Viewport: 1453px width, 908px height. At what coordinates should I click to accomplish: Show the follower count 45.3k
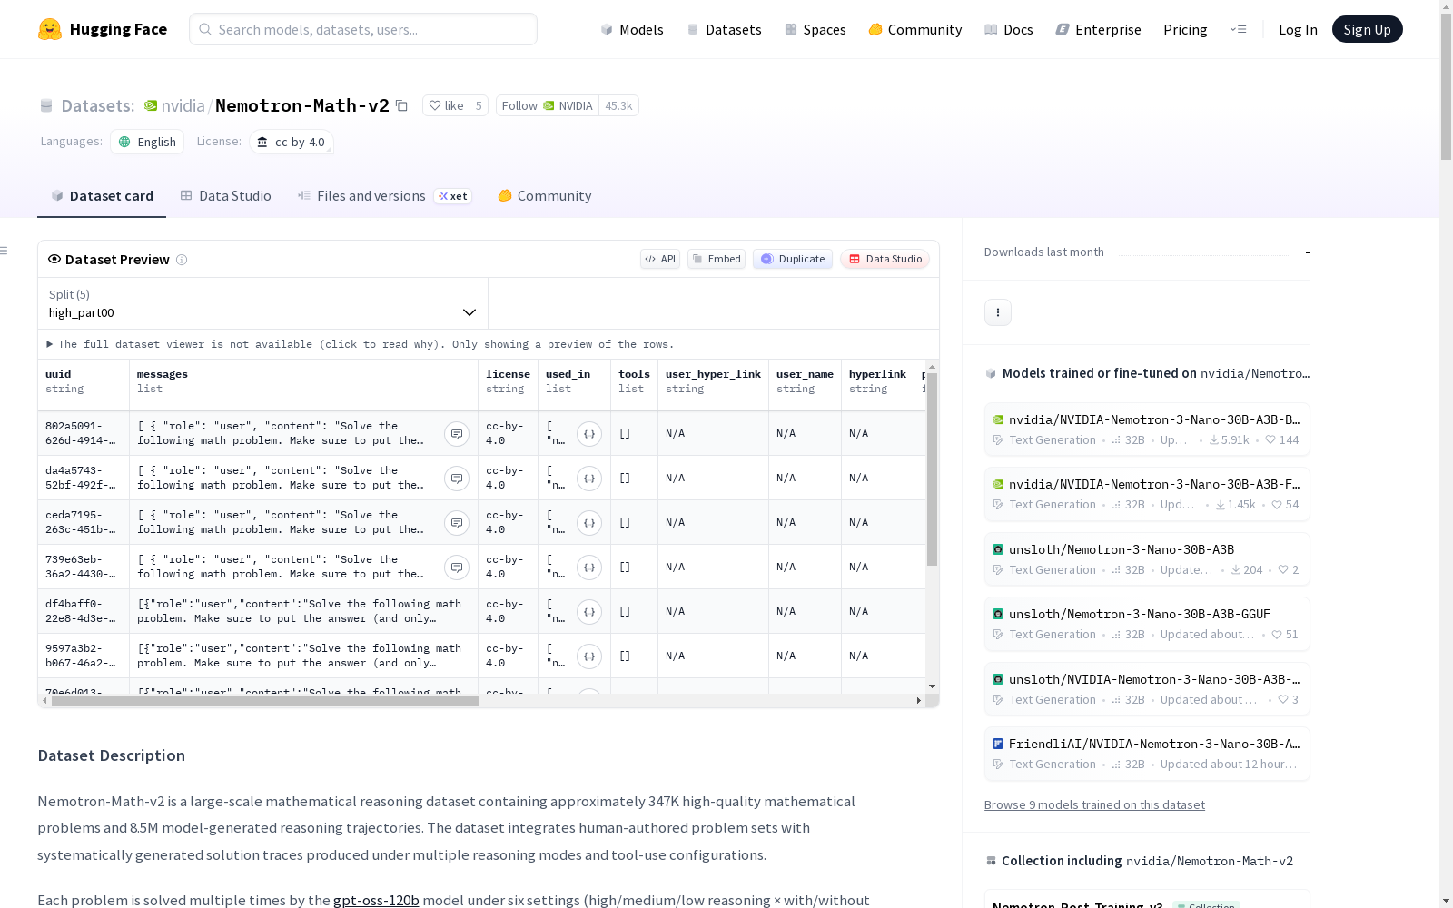(x=618, y=105)
